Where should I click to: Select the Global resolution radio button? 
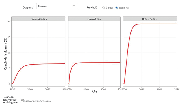click(104, 8)
